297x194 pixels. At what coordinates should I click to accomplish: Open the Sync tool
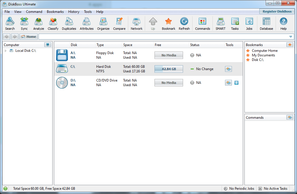pos(24,24)
